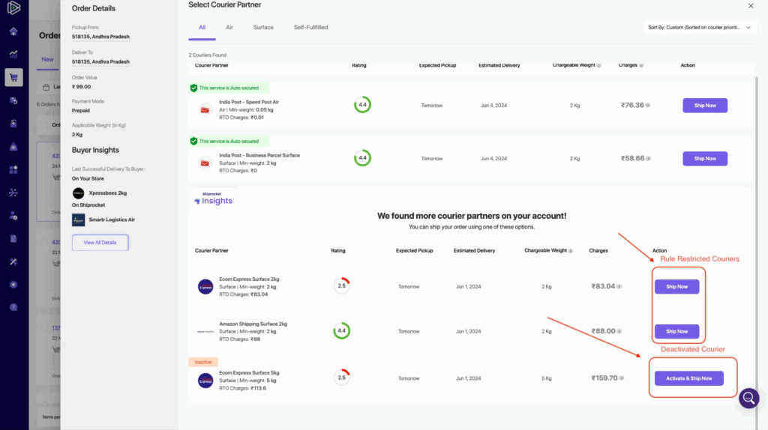Select the Self-Fullfilled tab
The width and height of the screenshot is (768, 430).
click(x=310, y=28)
